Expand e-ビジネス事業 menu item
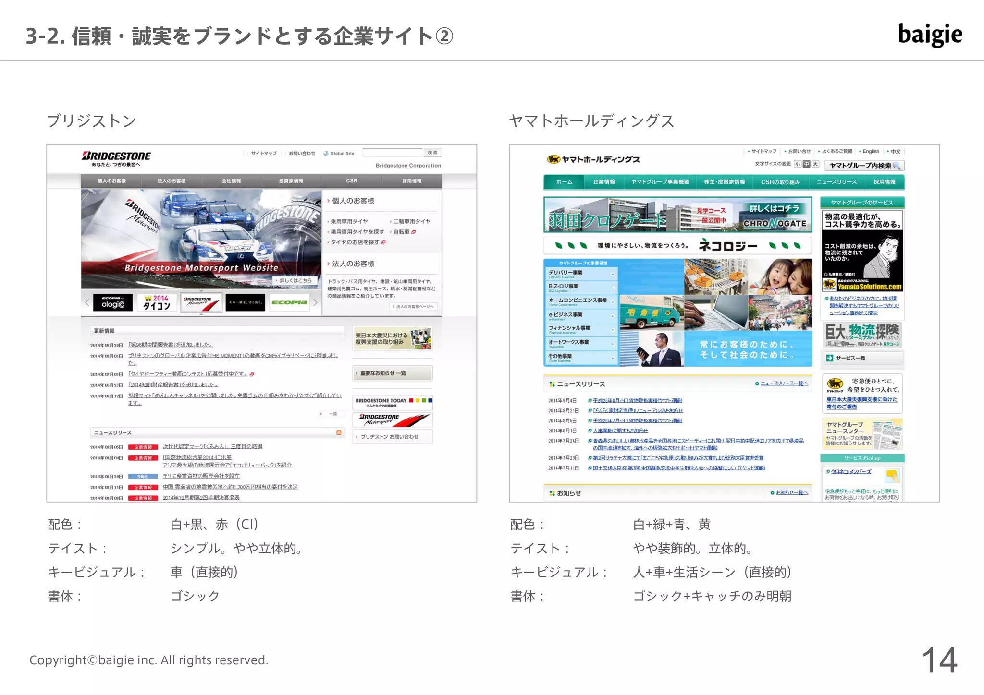 click(x=581, y=316)
